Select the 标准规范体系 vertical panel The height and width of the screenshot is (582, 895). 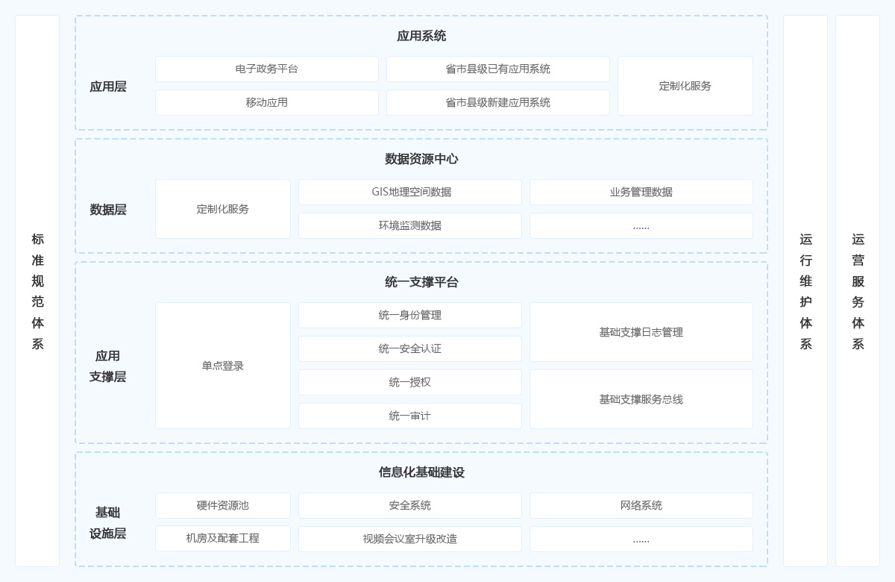[x=37, y=291]
